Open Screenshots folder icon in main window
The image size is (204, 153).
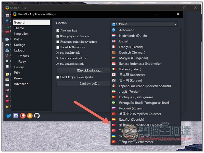pyautogui.click(x=7, y=74)
